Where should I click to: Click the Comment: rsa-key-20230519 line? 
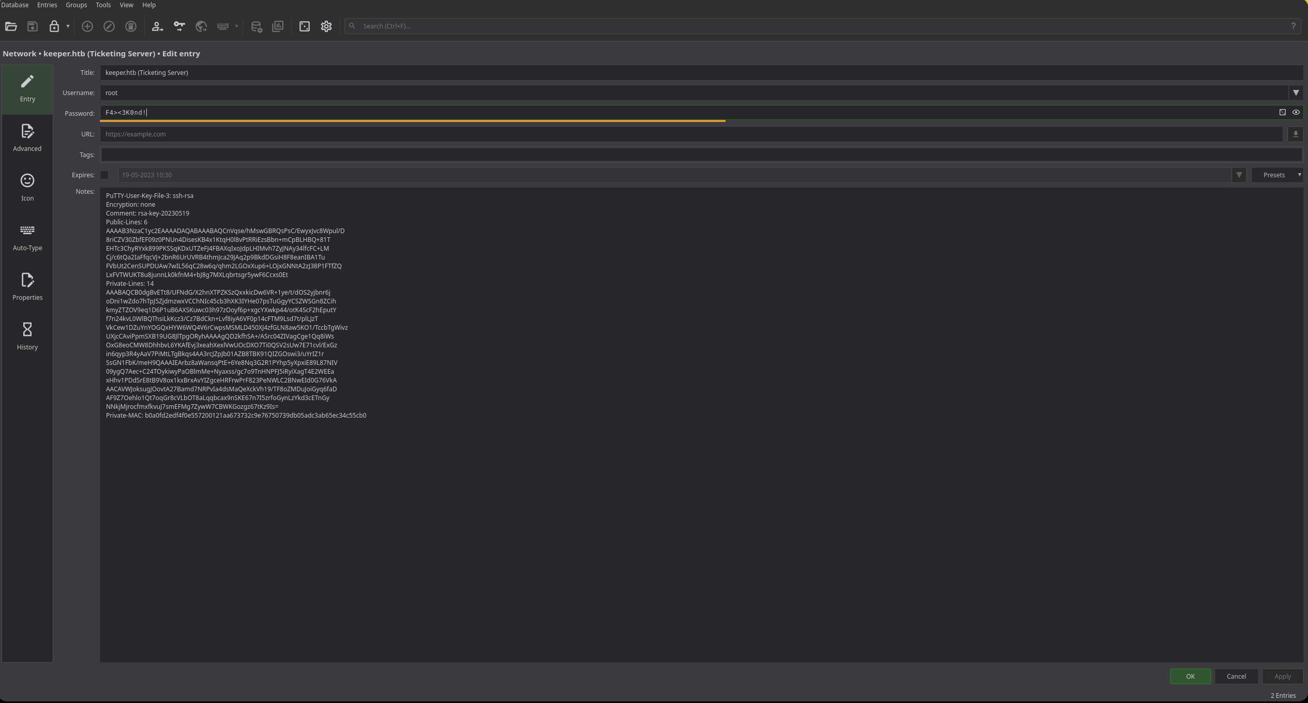147,213
